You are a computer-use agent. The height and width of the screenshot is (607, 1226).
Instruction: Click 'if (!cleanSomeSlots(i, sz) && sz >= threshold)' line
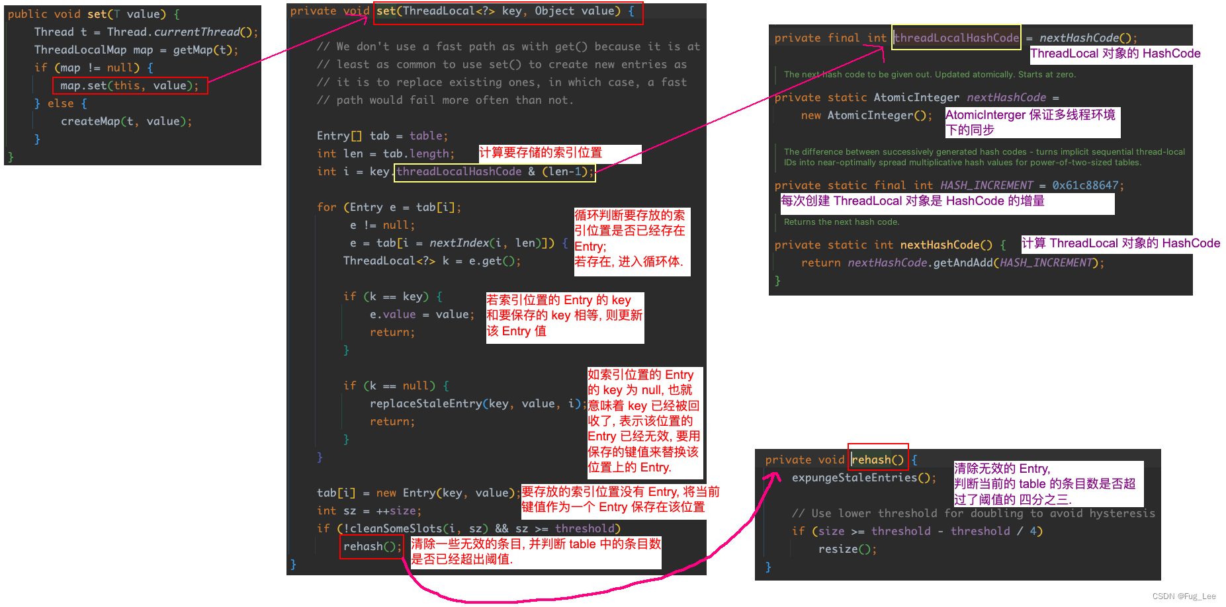(x=468, y=528)
